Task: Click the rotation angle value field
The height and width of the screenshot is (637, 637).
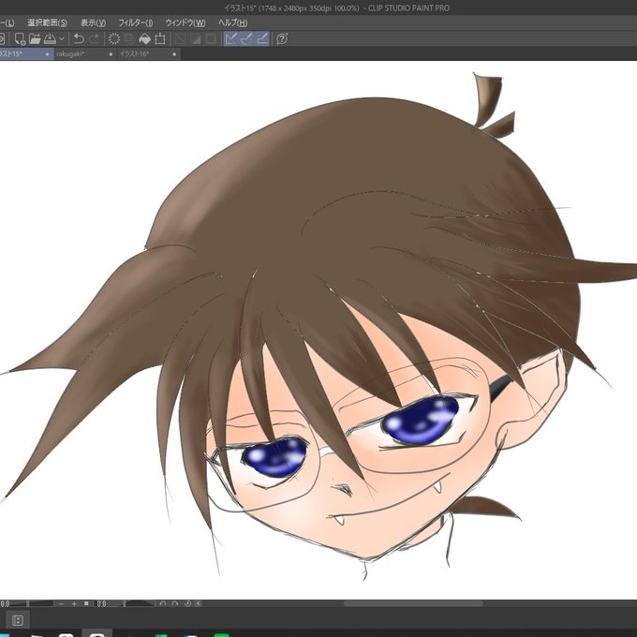Action: [101, 603]
